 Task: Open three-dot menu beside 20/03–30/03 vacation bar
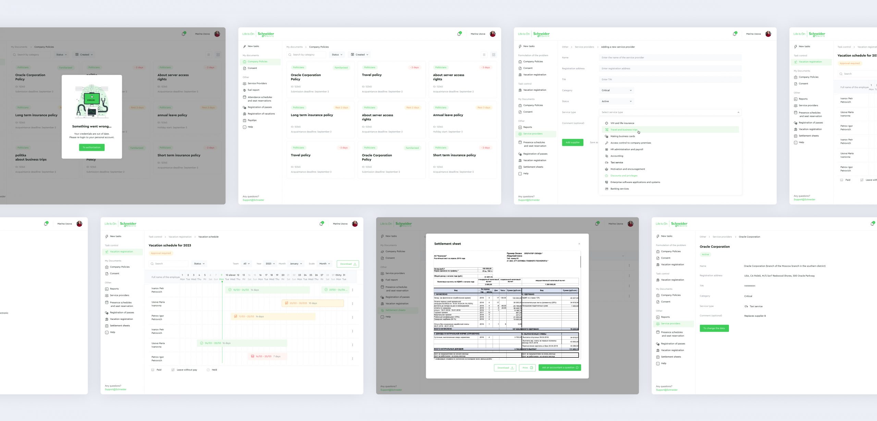(353, 304)
